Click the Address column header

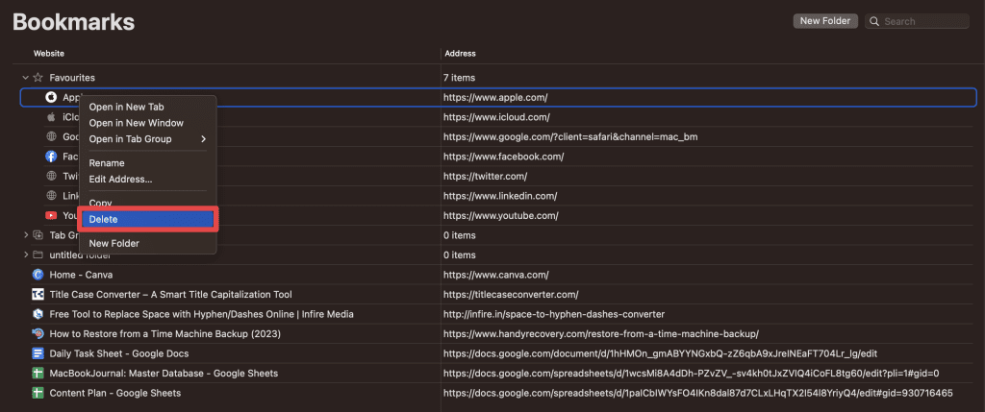[x=460, y=54]
